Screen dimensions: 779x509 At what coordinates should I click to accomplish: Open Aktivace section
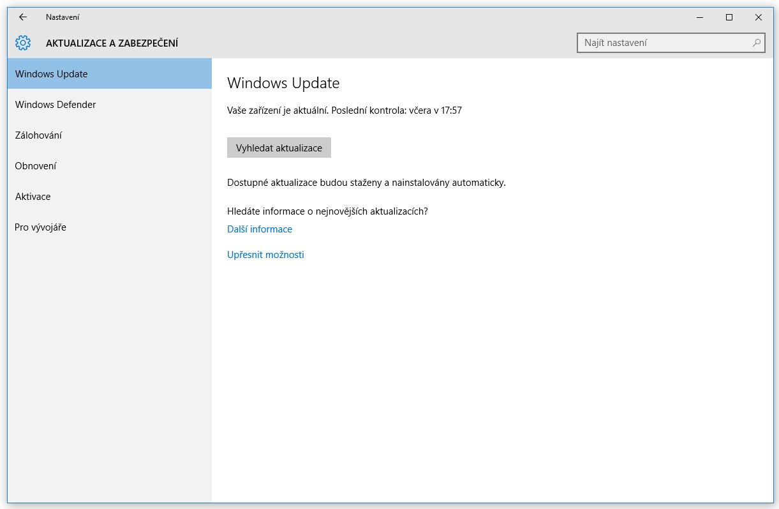coord(110,196)
